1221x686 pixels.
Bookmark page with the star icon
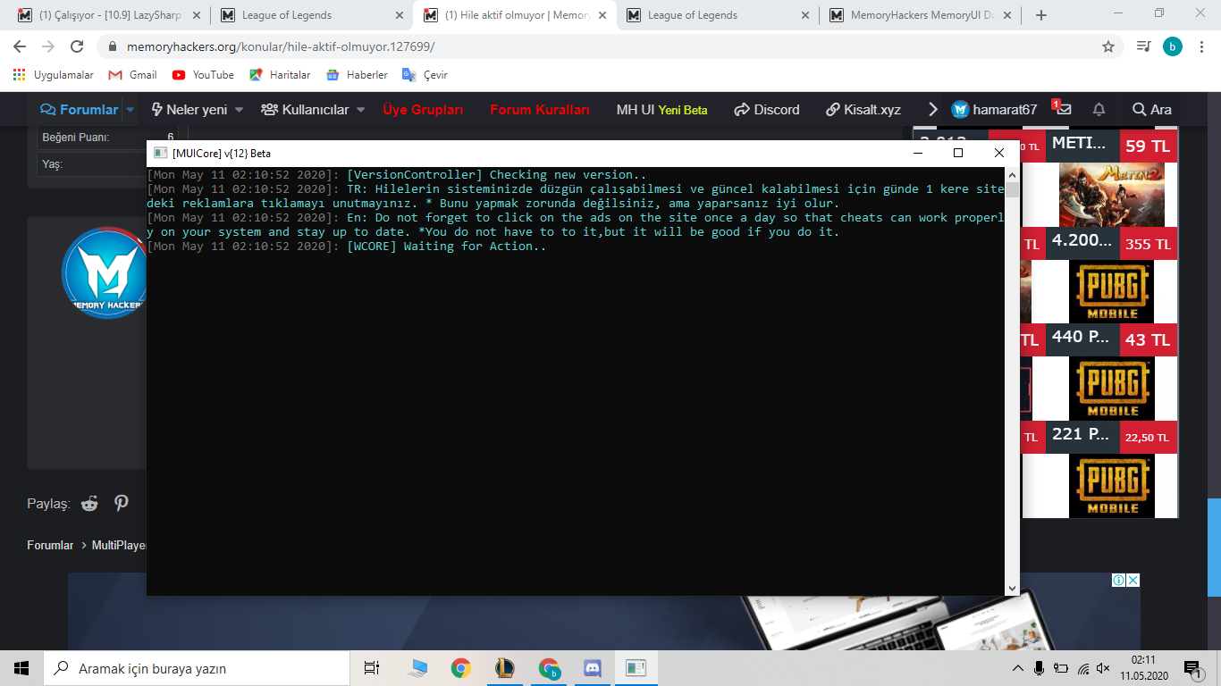coord(1108,46)
